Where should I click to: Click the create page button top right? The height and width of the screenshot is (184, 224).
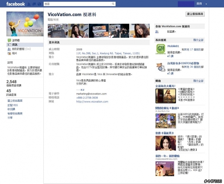[x=195, y=14]
